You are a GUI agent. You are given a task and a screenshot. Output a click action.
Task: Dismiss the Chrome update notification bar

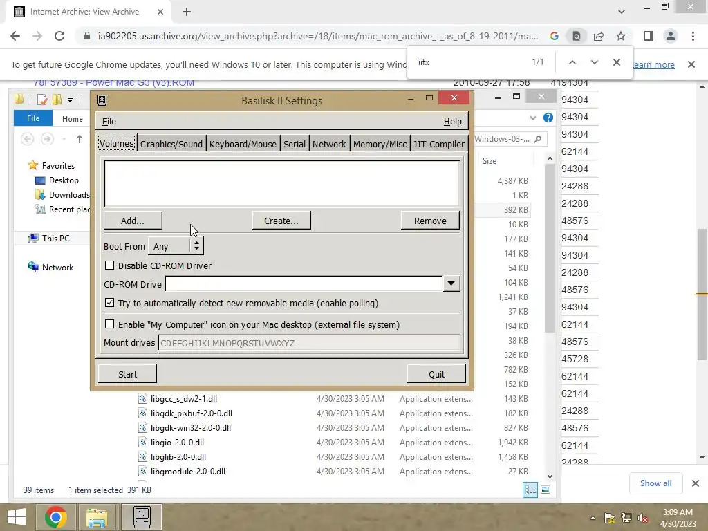pos(691,64)
